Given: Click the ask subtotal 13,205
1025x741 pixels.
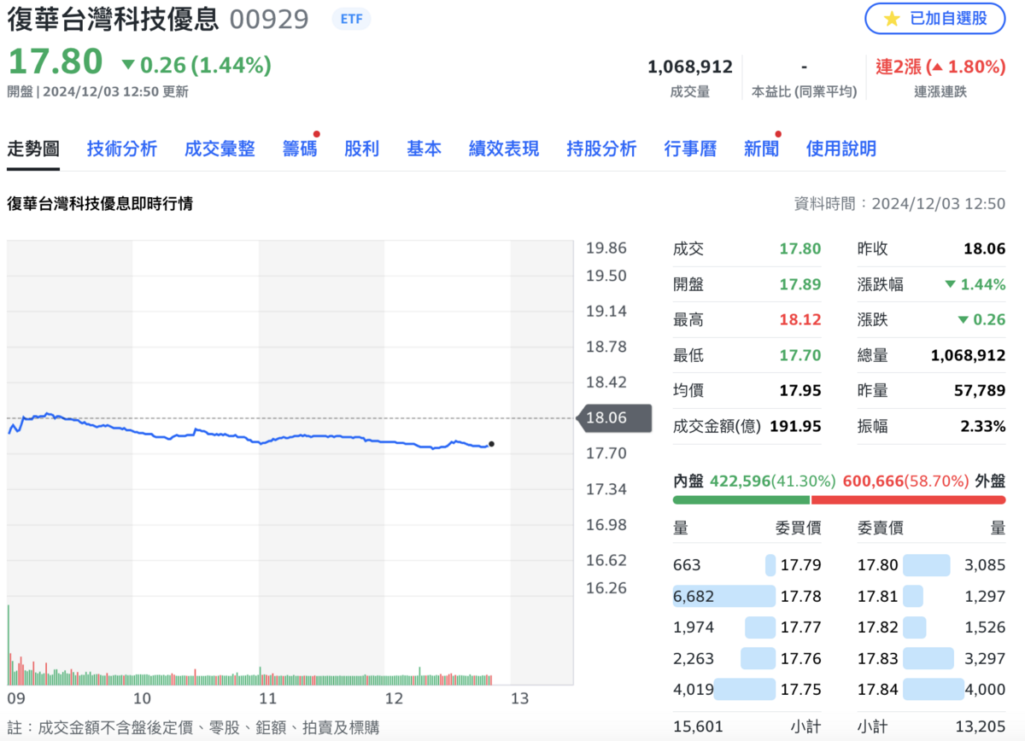Looking at the screenshot, I should (x=981, y=726).
